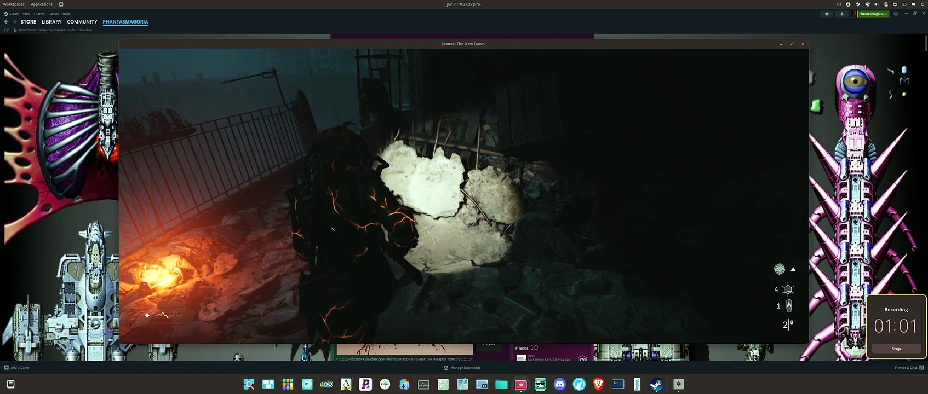Open the Workspaces panel menu
Viewport: 928px width, 394px height.
(x=14, y=4)
